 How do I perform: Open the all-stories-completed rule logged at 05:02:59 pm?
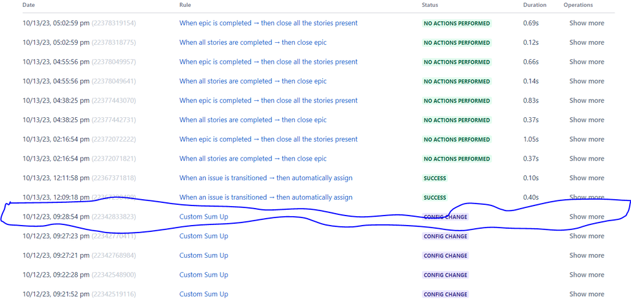point(253,43)
